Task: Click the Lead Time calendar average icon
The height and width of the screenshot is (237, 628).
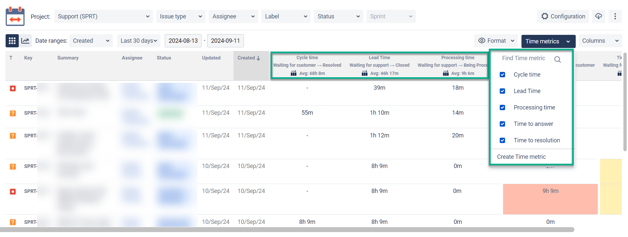Action: tap(365, 73)
